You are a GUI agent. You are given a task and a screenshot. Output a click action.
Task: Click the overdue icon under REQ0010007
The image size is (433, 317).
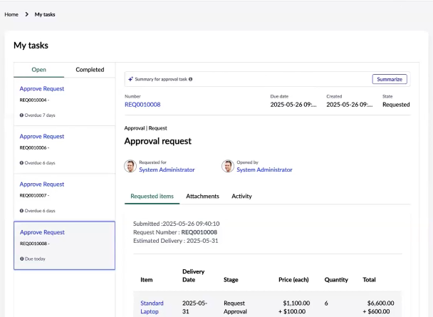pyautogui.click(x=21, y=211)
